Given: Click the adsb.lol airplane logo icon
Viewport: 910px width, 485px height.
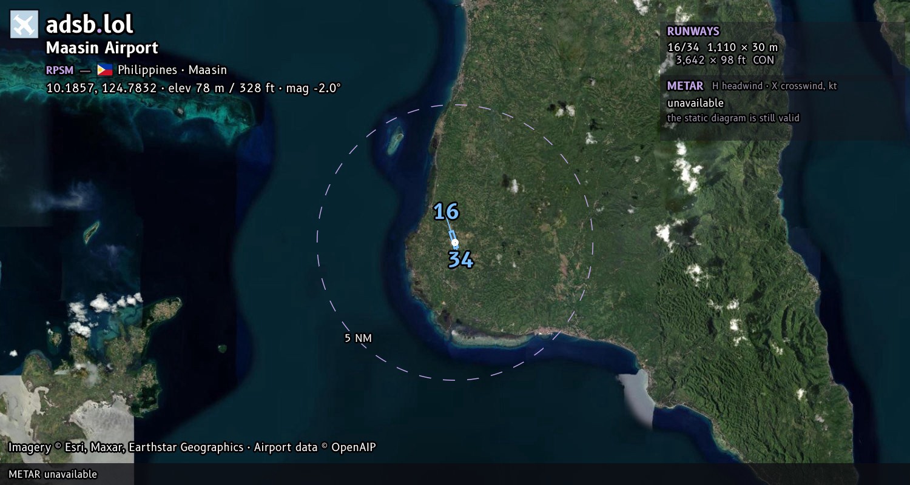Looking at the screenshot, I should (24, 24).
